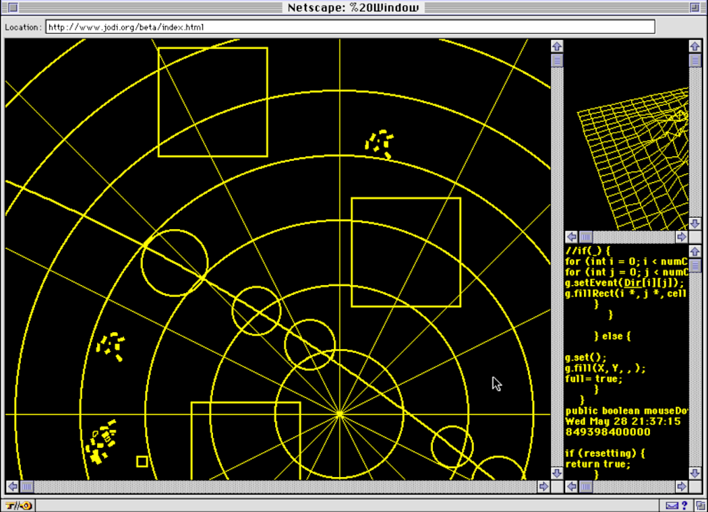Click the number "849398400000"

[608, 432]
